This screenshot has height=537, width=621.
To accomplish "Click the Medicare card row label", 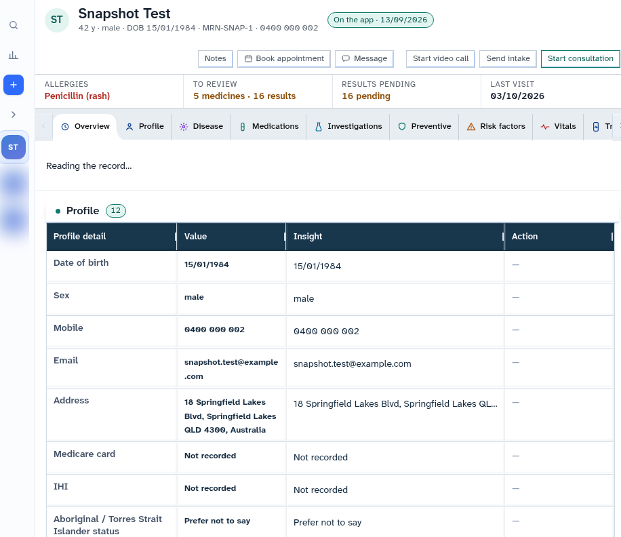I will (x=84, y=454).
